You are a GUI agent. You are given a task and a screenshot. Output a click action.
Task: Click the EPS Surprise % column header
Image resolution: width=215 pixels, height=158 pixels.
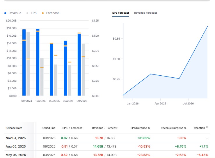coord(140,128)
